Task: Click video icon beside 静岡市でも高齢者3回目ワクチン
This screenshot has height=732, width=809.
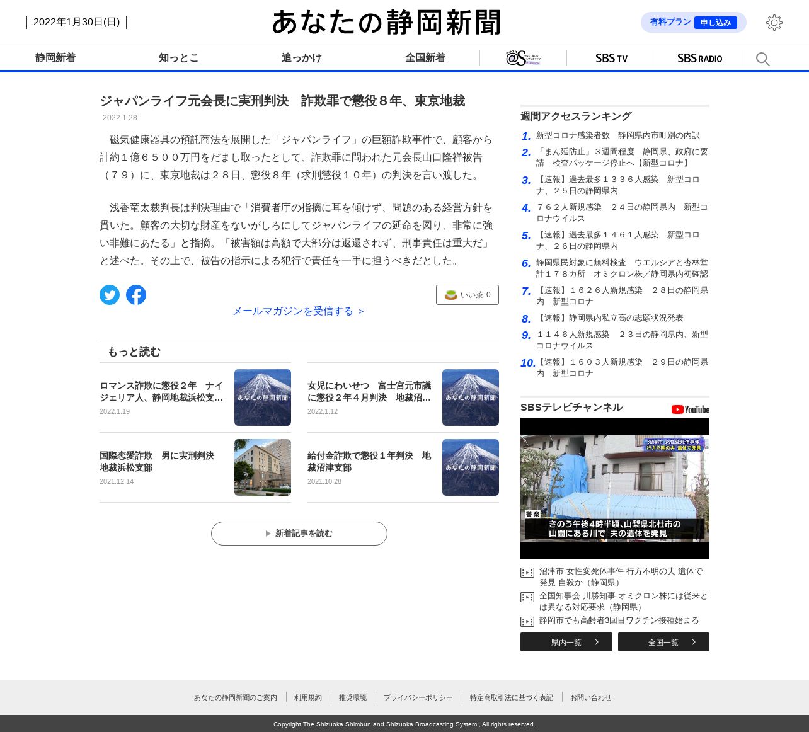Action: pyautogui.click(x=527, y=622)
